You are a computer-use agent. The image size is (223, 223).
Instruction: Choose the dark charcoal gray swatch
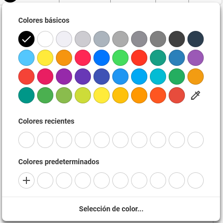click(x=177, y=39)
